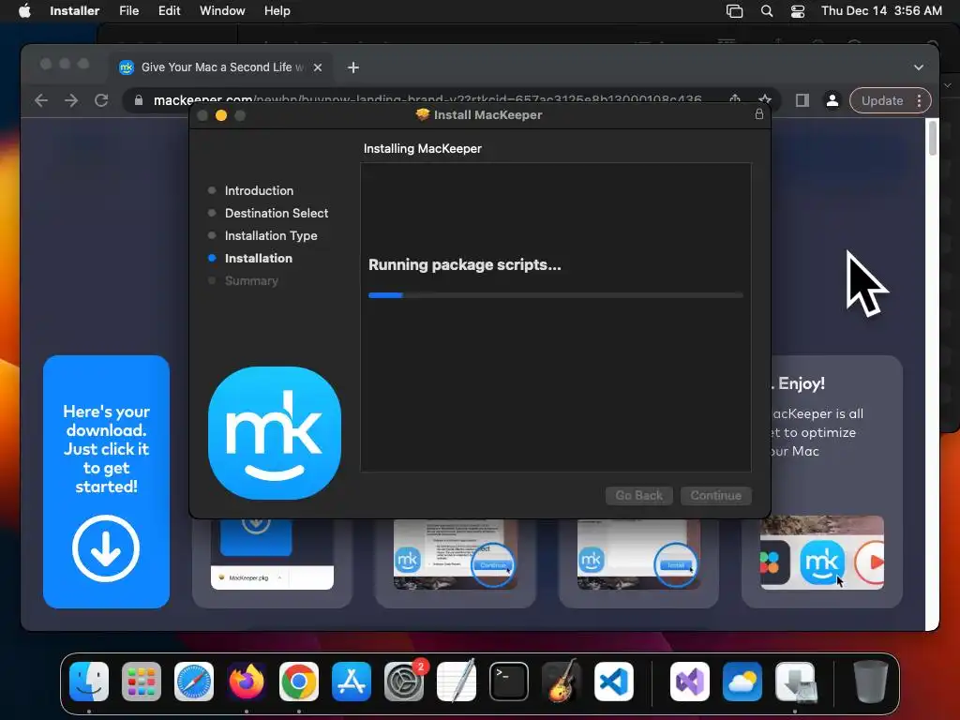Click the Here's your download card

pyautogui.click(x=106, y=482)
